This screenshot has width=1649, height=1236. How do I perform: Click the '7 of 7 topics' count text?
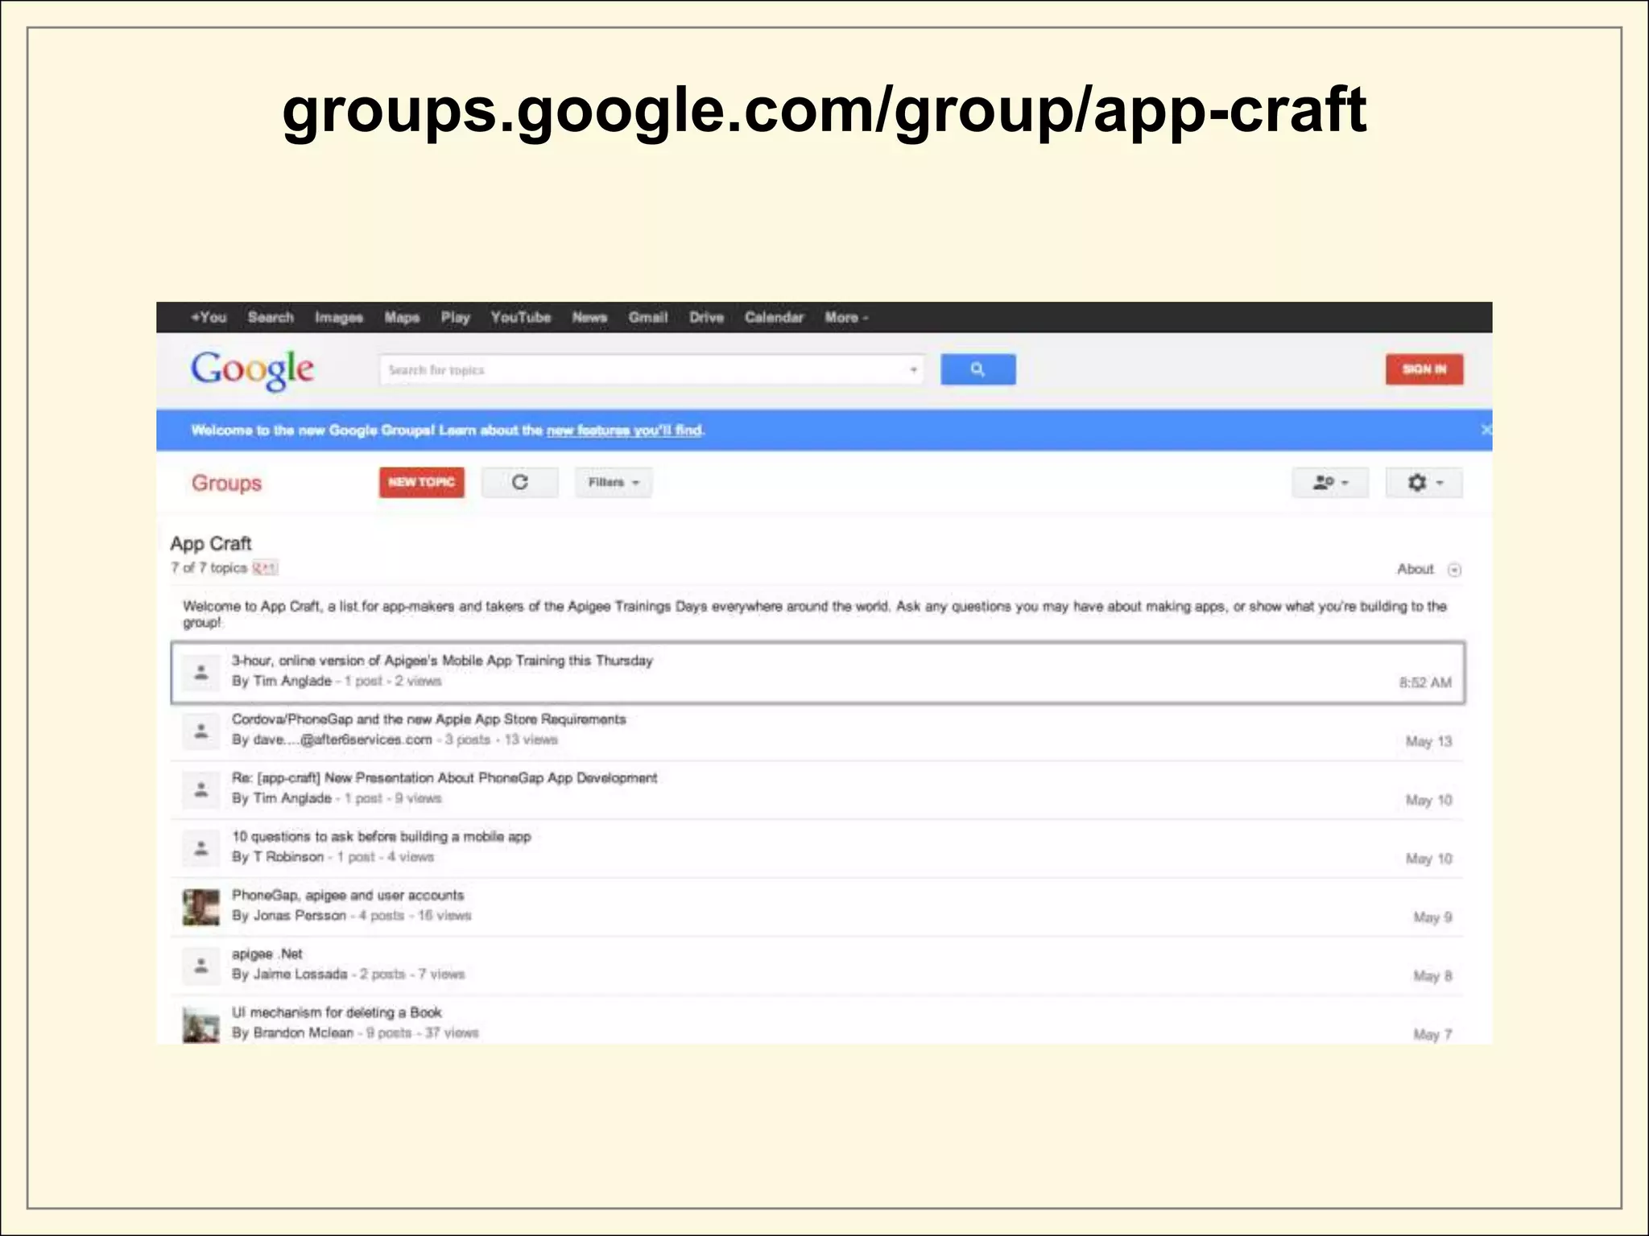(x=209, y=567)
